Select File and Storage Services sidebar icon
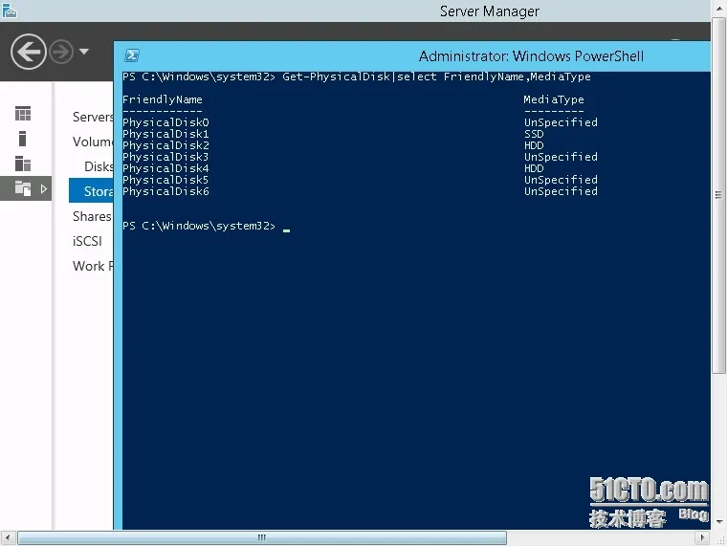The height and width of the screenshot is (546, 727). click(x=23, y=188)
